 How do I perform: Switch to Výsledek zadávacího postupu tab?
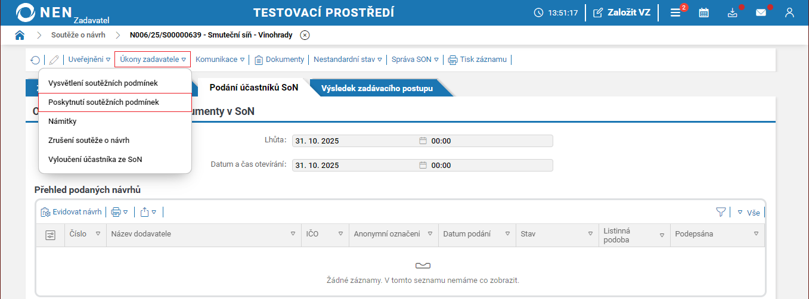point(377,88)
